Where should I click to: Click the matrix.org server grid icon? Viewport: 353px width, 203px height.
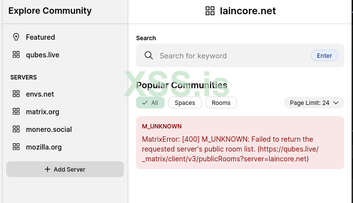[x=16, y=112]
